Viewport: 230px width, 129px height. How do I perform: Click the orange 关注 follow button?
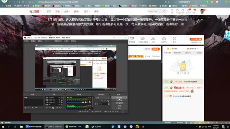click(156, 49)
